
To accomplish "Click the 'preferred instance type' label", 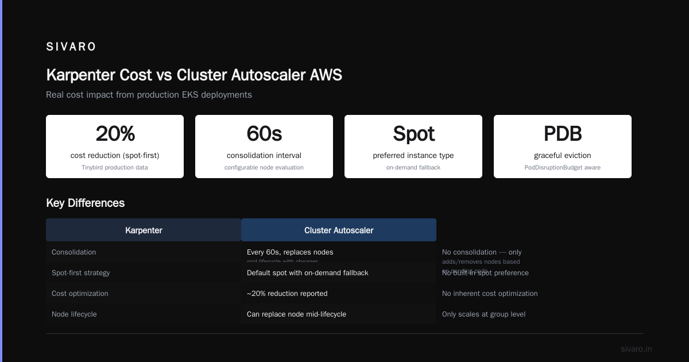I will [413, 155].
